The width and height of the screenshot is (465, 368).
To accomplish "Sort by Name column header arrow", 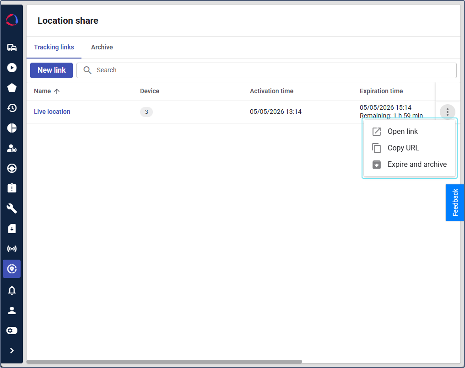I will pos(57,91).
